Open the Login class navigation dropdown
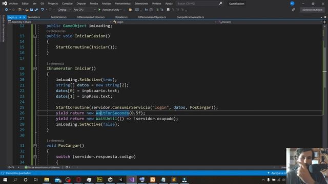This screenshot has height=184, width=328. point(165,22)
